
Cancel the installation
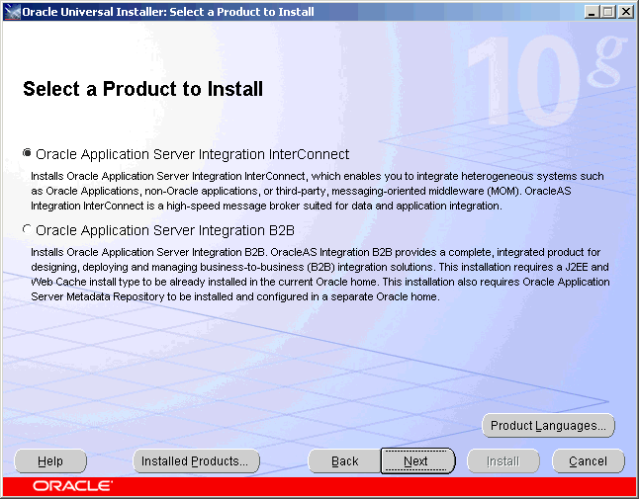point(589,461)
